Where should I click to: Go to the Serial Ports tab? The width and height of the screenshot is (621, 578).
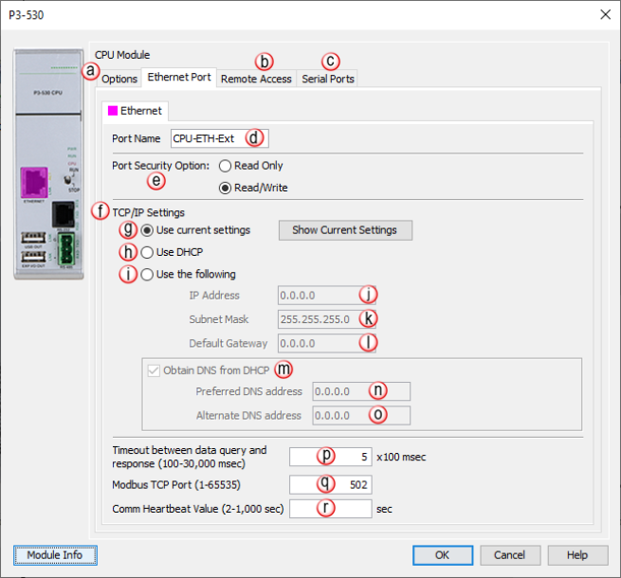pos(328,80)
